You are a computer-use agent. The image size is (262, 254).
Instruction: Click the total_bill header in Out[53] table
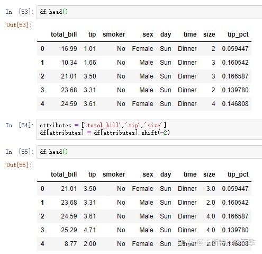tap(64, 34)
